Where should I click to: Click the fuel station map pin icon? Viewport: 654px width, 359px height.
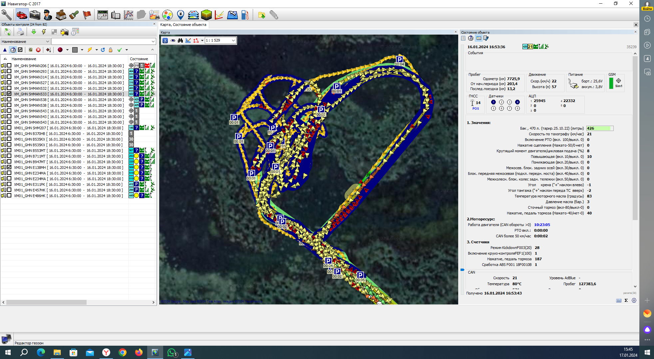pyautogui.click(x=180, y=15)
